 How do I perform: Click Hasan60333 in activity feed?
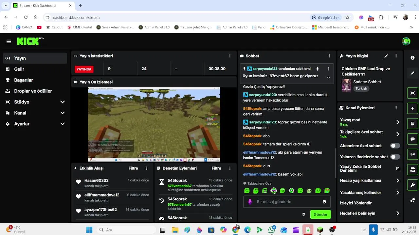[96, 180]
